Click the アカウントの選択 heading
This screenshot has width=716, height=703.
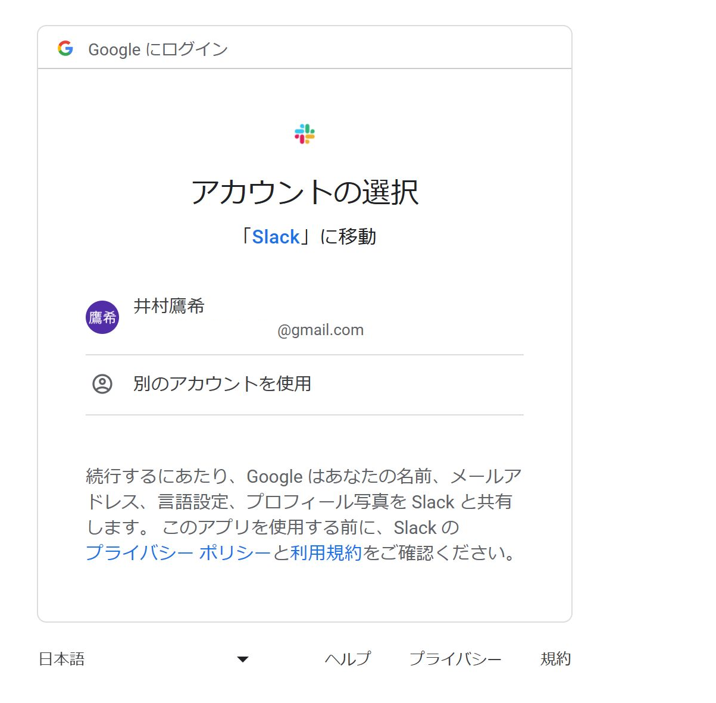(305, 192)
